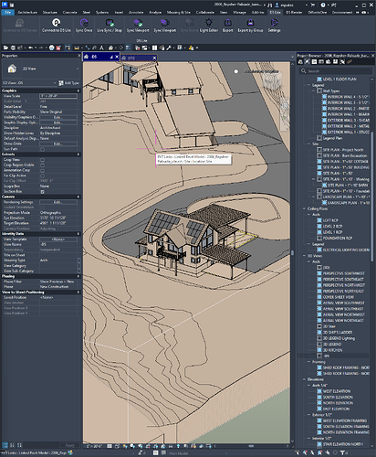Toggle the Sun Path checkbox

click(x=42, y=149)
